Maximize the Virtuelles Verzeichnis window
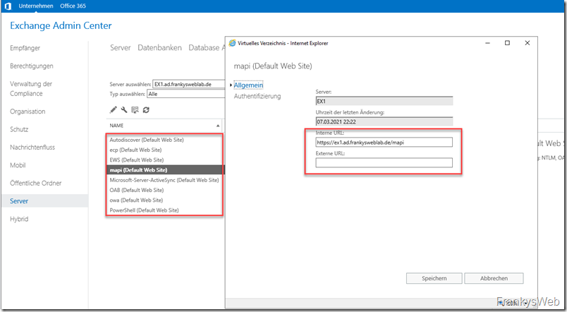Viewport: 567px width, 312px height. (x=507, y=43)
